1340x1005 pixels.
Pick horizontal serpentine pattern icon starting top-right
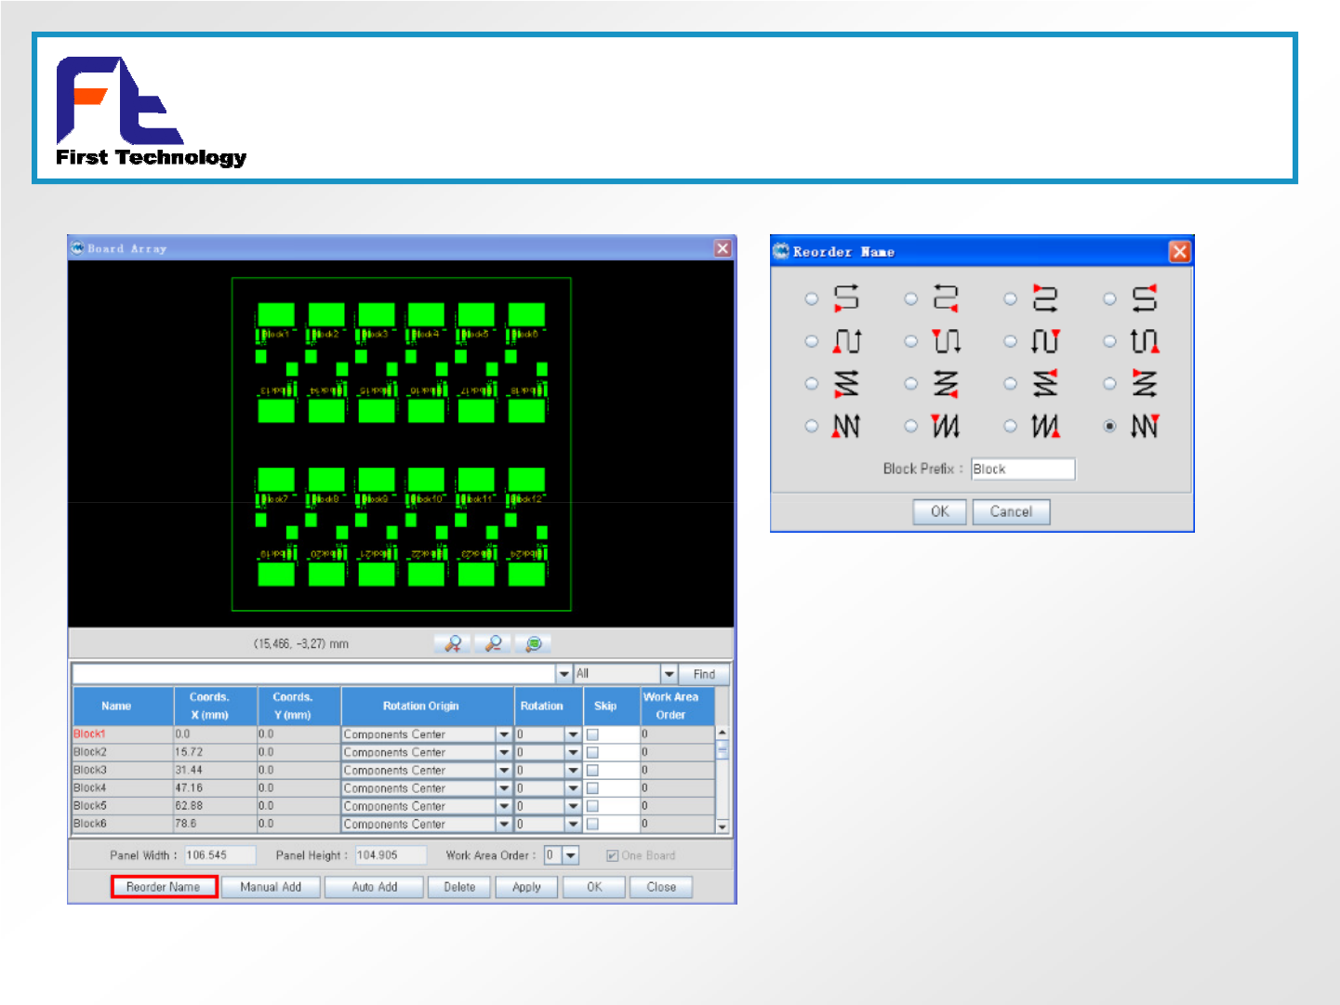tap(1145, 298)
